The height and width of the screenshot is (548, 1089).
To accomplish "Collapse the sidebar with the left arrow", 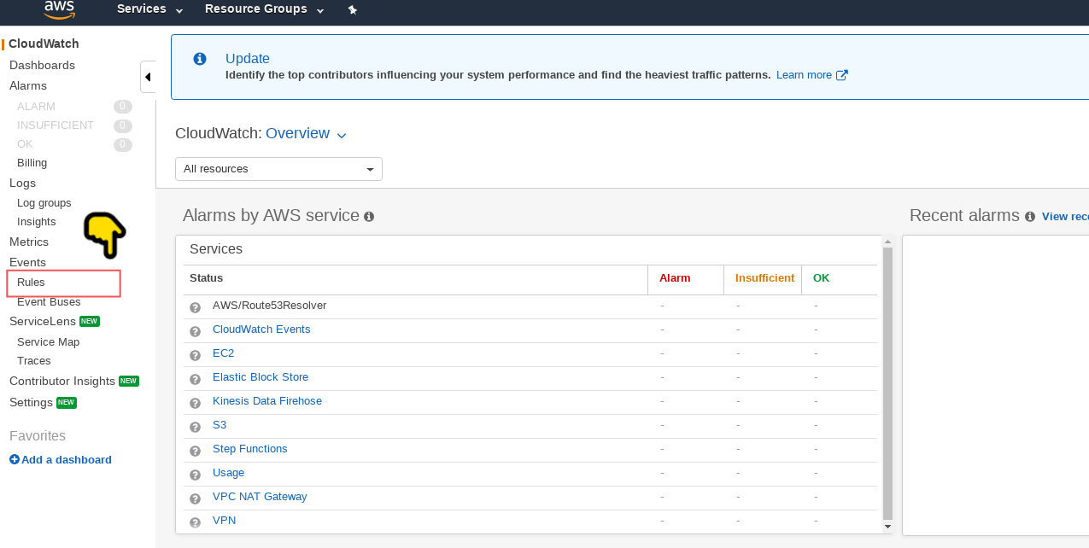I will (148, 76).
